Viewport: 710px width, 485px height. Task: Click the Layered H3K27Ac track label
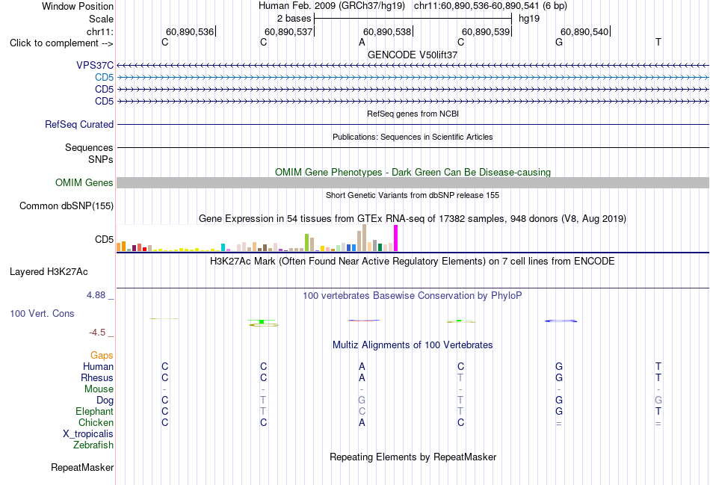tap(49, 272)
